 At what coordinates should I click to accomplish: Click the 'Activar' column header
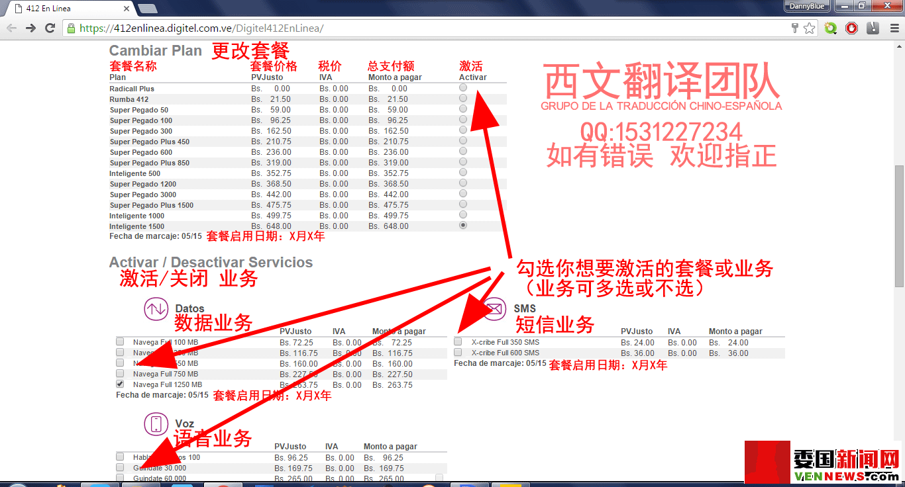pyautogui.click(x=473, y=77)
